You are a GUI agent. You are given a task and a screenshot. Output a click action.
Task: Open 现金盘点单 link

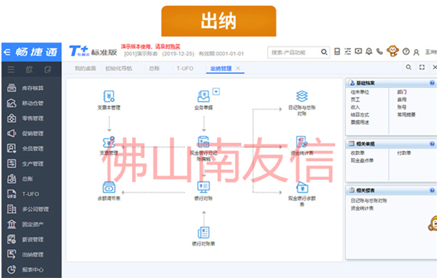(x=362, y=161)
